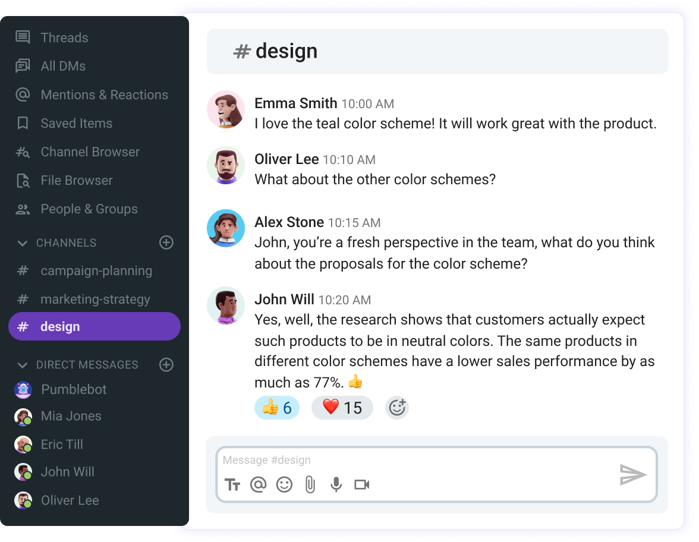Attach a file with the paperclip icon
The width and height of the screenshot is (699, 542).
[x=310, y=485]
